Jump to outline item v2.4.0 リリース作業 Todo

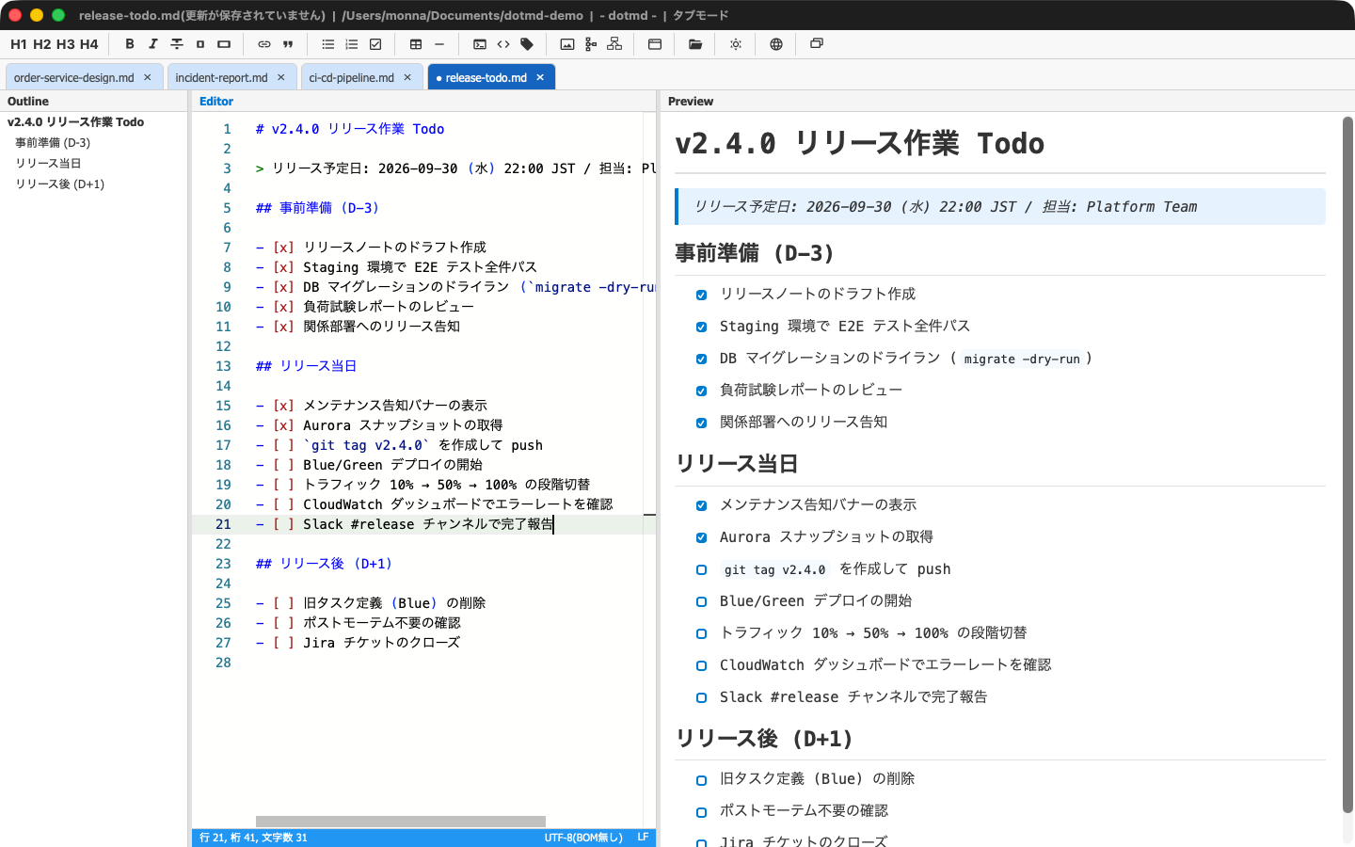click(x=75, y=122)
